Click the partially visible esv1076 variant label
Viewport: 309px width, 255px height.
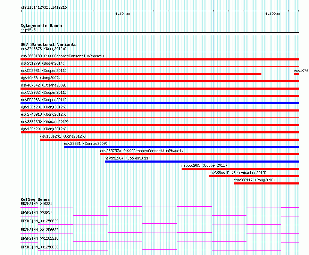click(x=301, y=71)
